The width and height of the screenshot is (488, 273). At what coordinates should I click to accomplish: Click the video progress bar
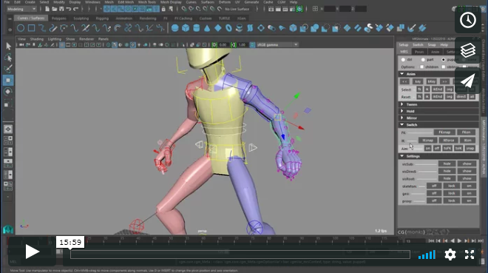(240, 255)
